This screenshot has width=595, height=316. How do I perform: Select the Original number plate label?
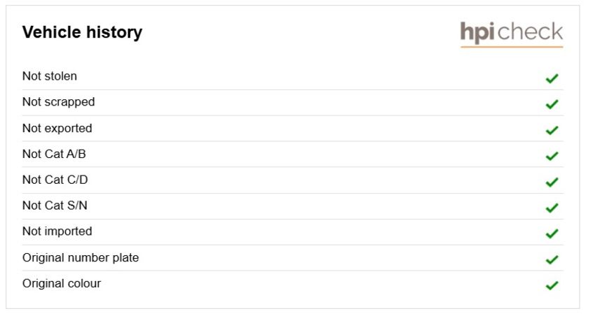pos(80,258)
